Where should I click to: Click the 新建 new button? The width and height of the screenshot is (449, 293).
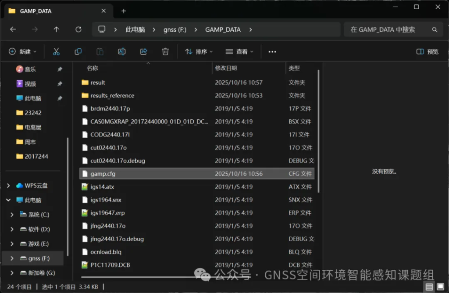tap(23, 52)
